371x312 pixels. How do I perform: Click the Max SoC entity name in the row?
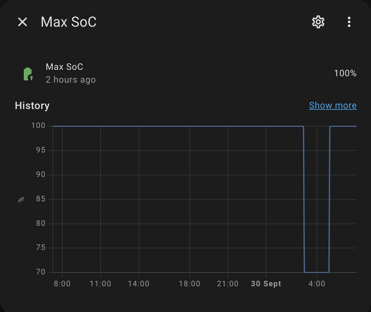pos(64,67)
